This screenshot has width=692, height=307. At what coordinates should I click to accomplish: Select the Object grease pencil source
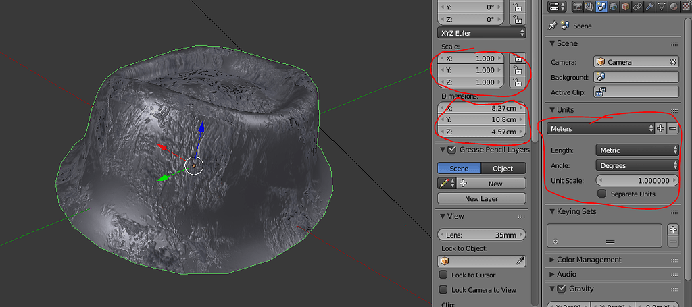(x=503, y=168)
